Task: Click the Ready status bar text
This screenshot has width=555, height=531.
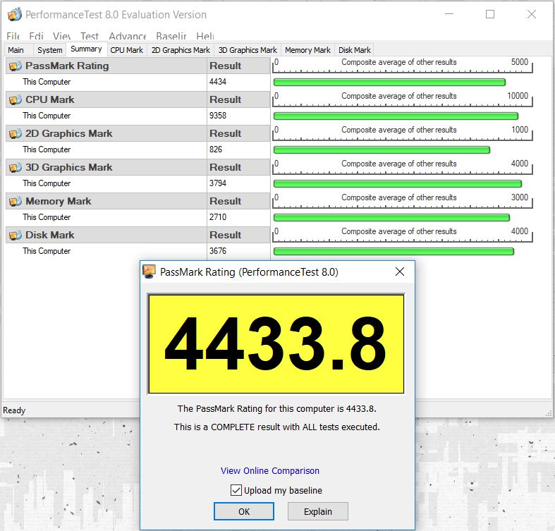Action: pos(14,410)
